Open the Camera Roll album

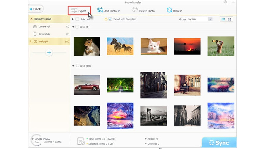click(44, 26)
